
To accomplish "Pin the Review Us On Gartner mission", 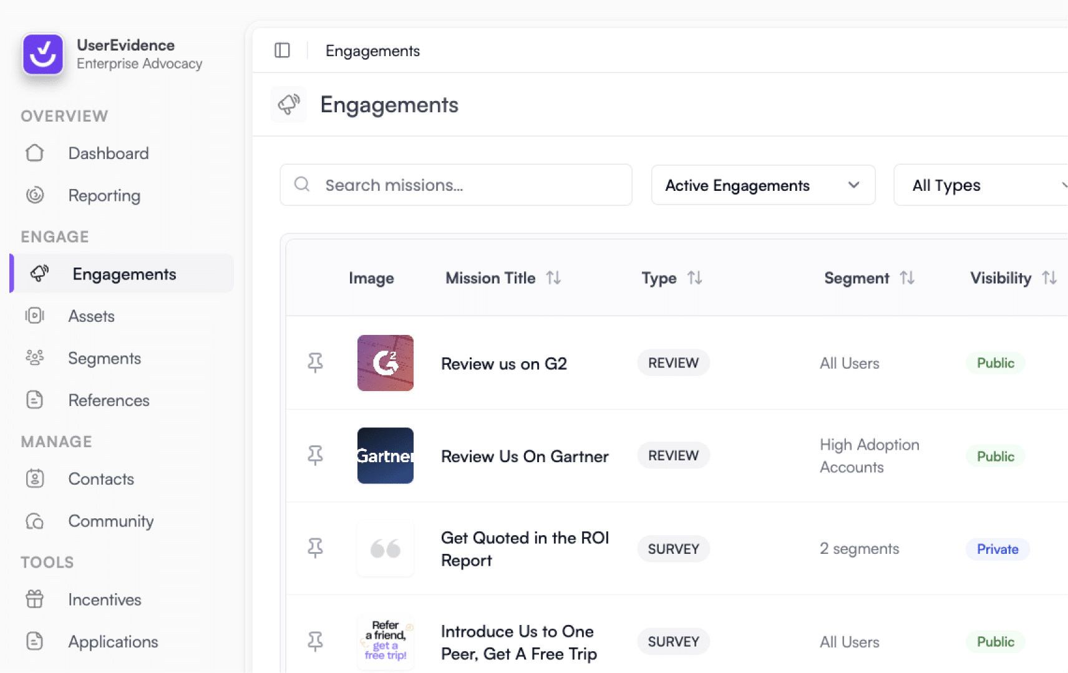I will coord(315,456).
